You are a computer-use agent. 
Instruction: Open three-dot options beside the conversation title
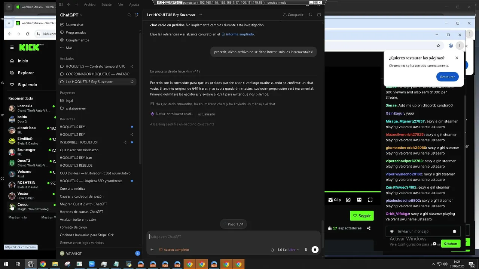pos(200,15)
